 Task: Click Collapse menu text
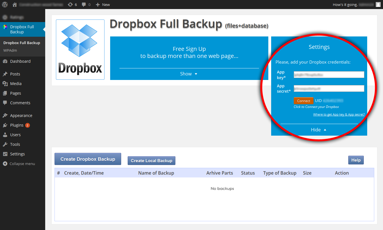[22, 164]
